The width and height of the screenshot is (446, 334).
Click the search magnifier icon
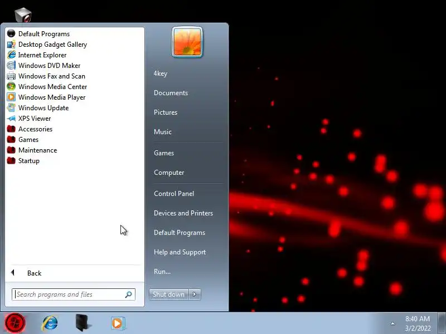(x=128, y=294)
